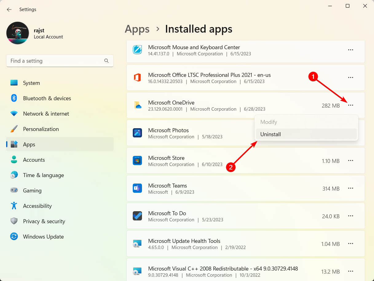Go to Privacy & security settings
This screenshot has width=374, height=281.
pyautogui.click(x=44, y=221)
